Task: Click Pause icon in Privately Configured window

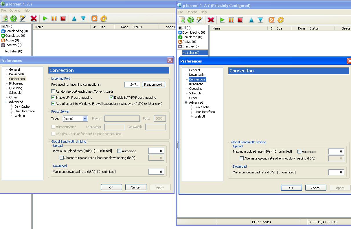Action: 231,20
